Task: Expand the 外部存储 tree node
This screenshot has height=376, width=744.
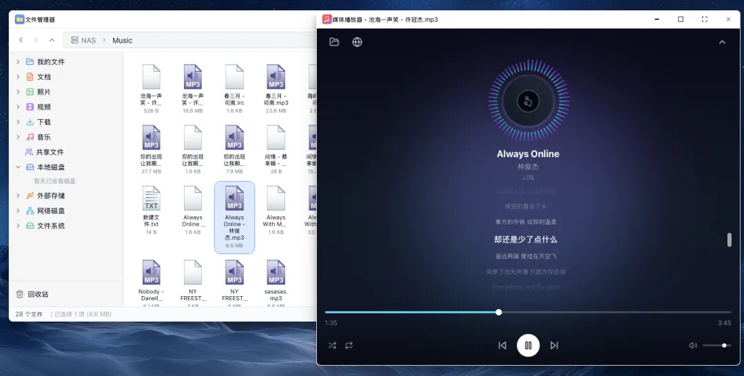Action: tap(18, 196)
